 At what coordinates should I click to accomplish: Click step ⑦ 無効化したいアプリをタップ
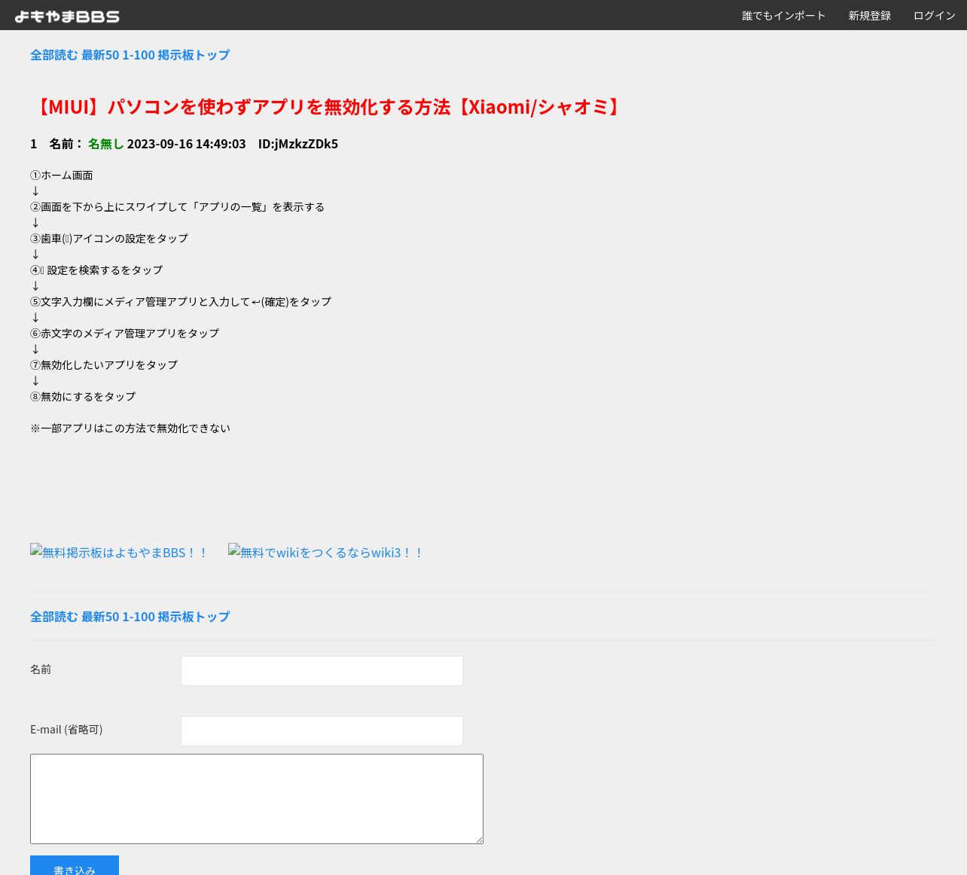pos(104,365)
